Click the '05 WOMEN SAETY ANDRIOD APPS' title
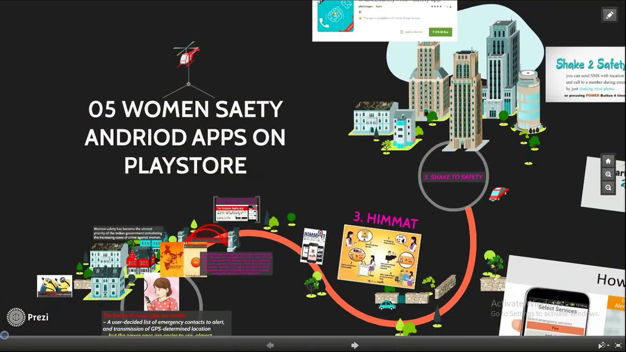Image resolution: width=626 pixels, height=352 pixels. [185, 137]
